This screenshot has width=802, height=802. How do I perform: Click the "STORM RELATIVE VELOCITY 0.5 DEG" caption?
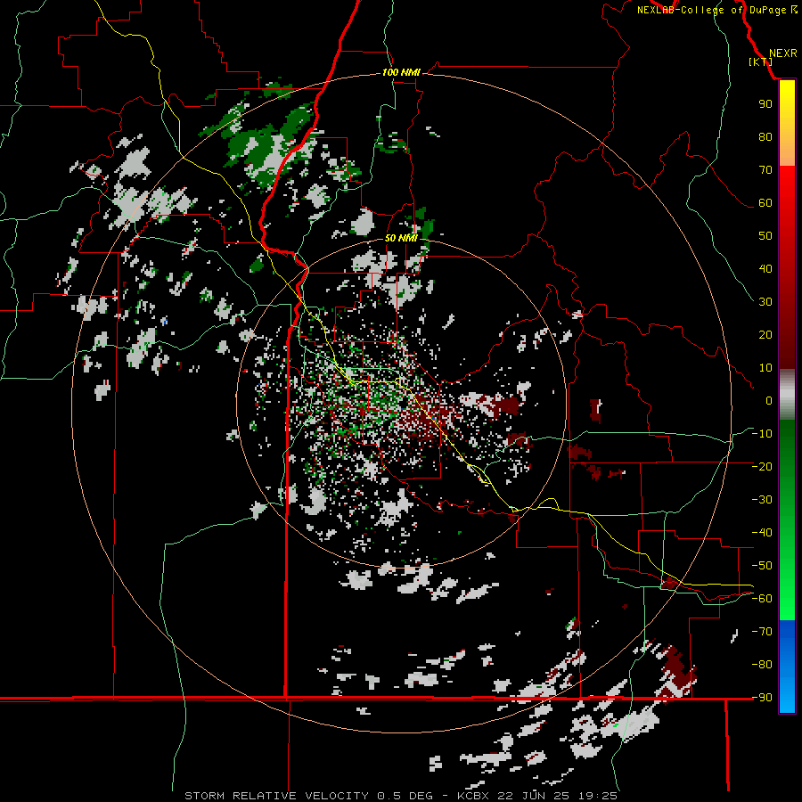(308, 796)
